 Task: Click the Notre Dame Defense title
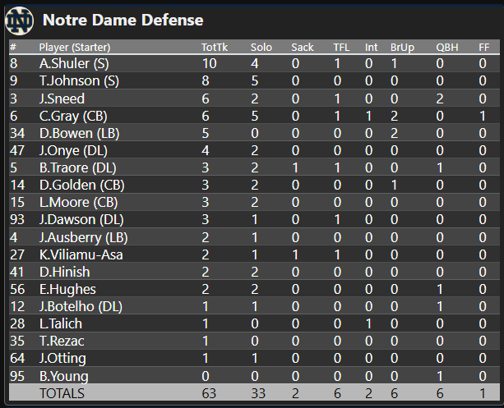123,19
